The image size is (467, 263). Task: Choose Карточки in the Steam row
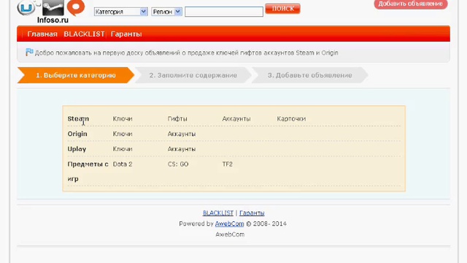point(291,118)
